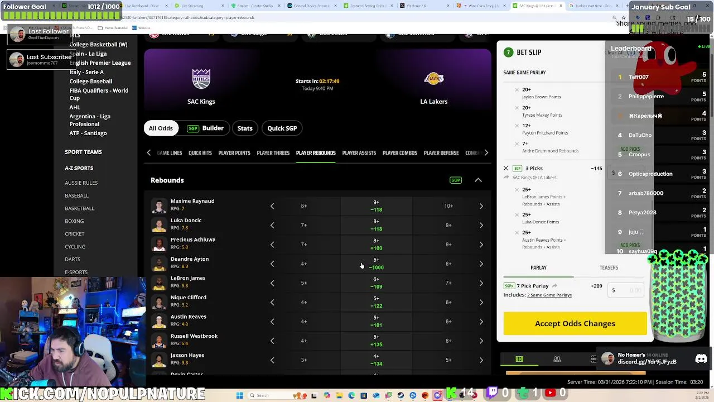Open the 2 Same Game Parlays link
714x402 pixels.
coord(549,295)
